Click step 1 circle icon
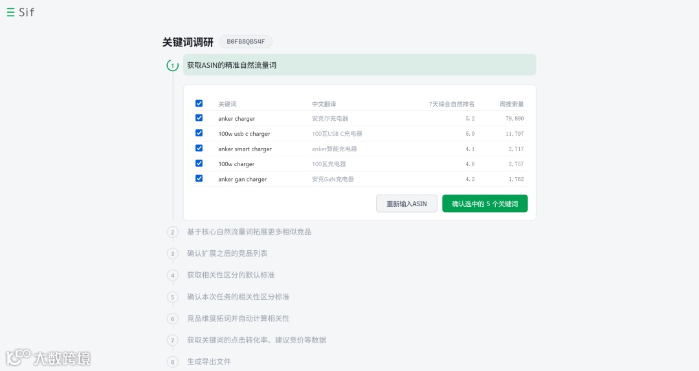 coord(173,65)
